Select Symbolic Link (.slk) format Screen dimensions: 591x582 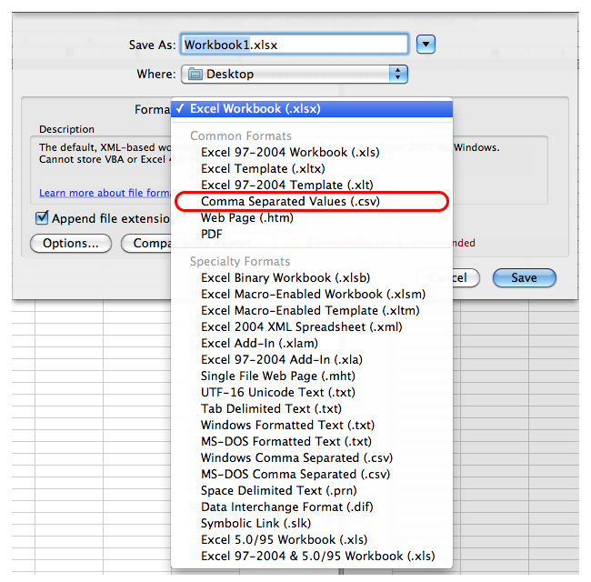312,523
